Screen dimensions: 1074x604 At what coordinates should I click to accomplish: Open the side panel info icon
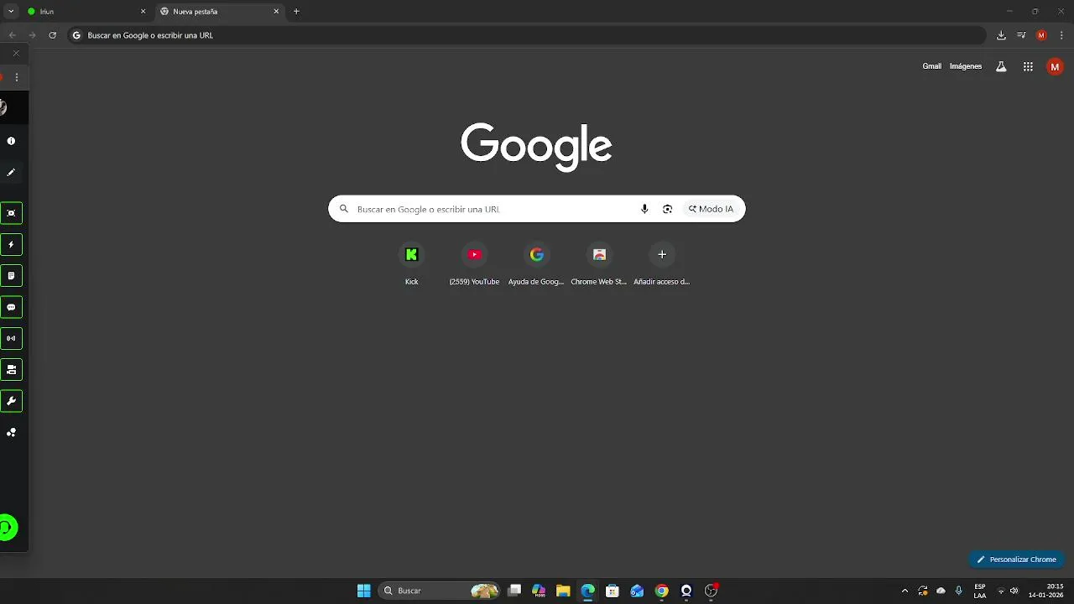click(x=11, y=141)
